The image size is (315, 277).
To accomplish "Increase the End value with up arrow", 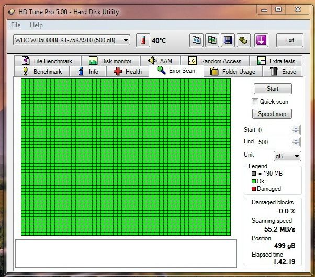I will (296, 140).
